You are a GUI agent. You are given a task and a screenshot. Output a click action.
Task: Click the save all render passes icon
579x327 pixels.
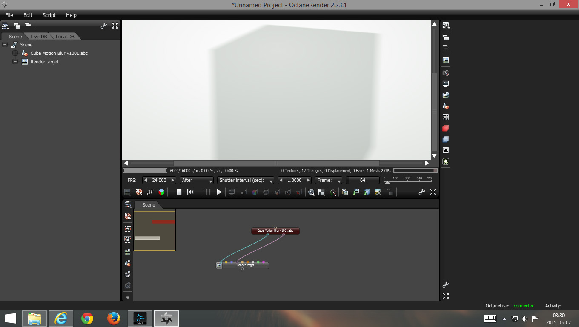click(367, 192)
